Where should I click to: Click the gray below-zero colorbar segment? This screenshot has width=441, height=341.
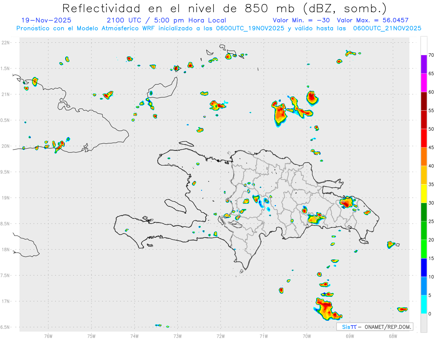click(424, 323)
